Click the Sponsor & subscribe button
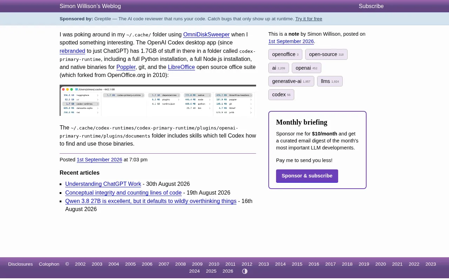Screen dimensions: 449x280 point(307,176)
